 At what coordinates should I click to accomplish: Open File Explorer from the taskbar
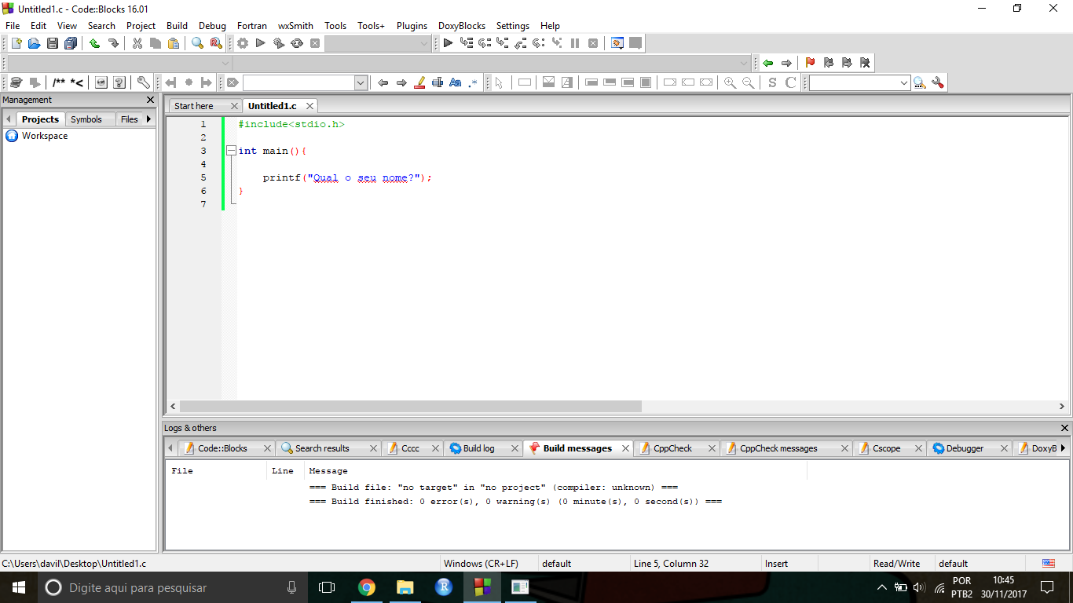tap(405, 587)
